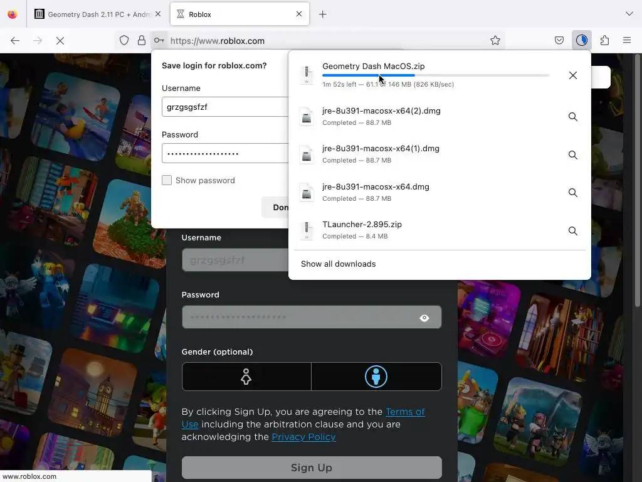Click the file icon of jre-8u391-macosx-x64.dmg
Image resolution: width=642 pixels, height=482 pixels.
[306, 193]
